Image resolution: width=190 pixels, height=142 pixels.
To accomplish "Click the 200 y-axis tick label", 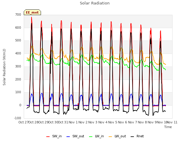I will pyautogui.click(x=18, y=80).
